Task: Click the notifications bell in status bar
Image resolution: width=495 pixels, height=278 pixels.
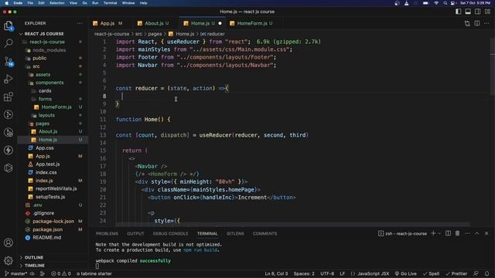Action: click(x=486, y=273)
